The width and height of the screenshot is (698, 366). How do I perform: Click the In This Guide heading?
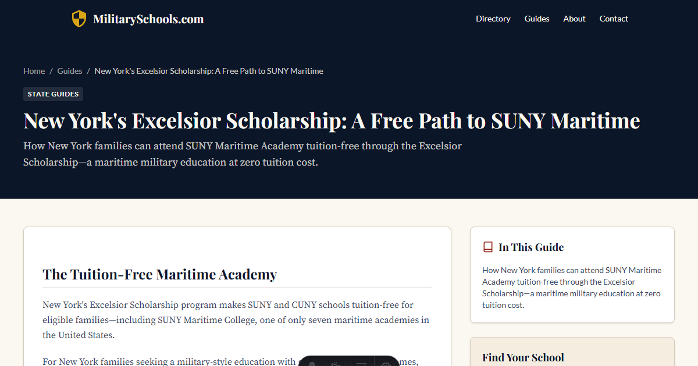[x=531, y=247]
